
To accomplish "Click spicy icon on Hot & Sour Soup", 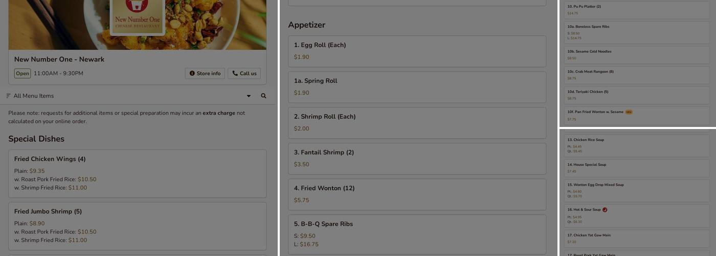I will tap(605, 210).
